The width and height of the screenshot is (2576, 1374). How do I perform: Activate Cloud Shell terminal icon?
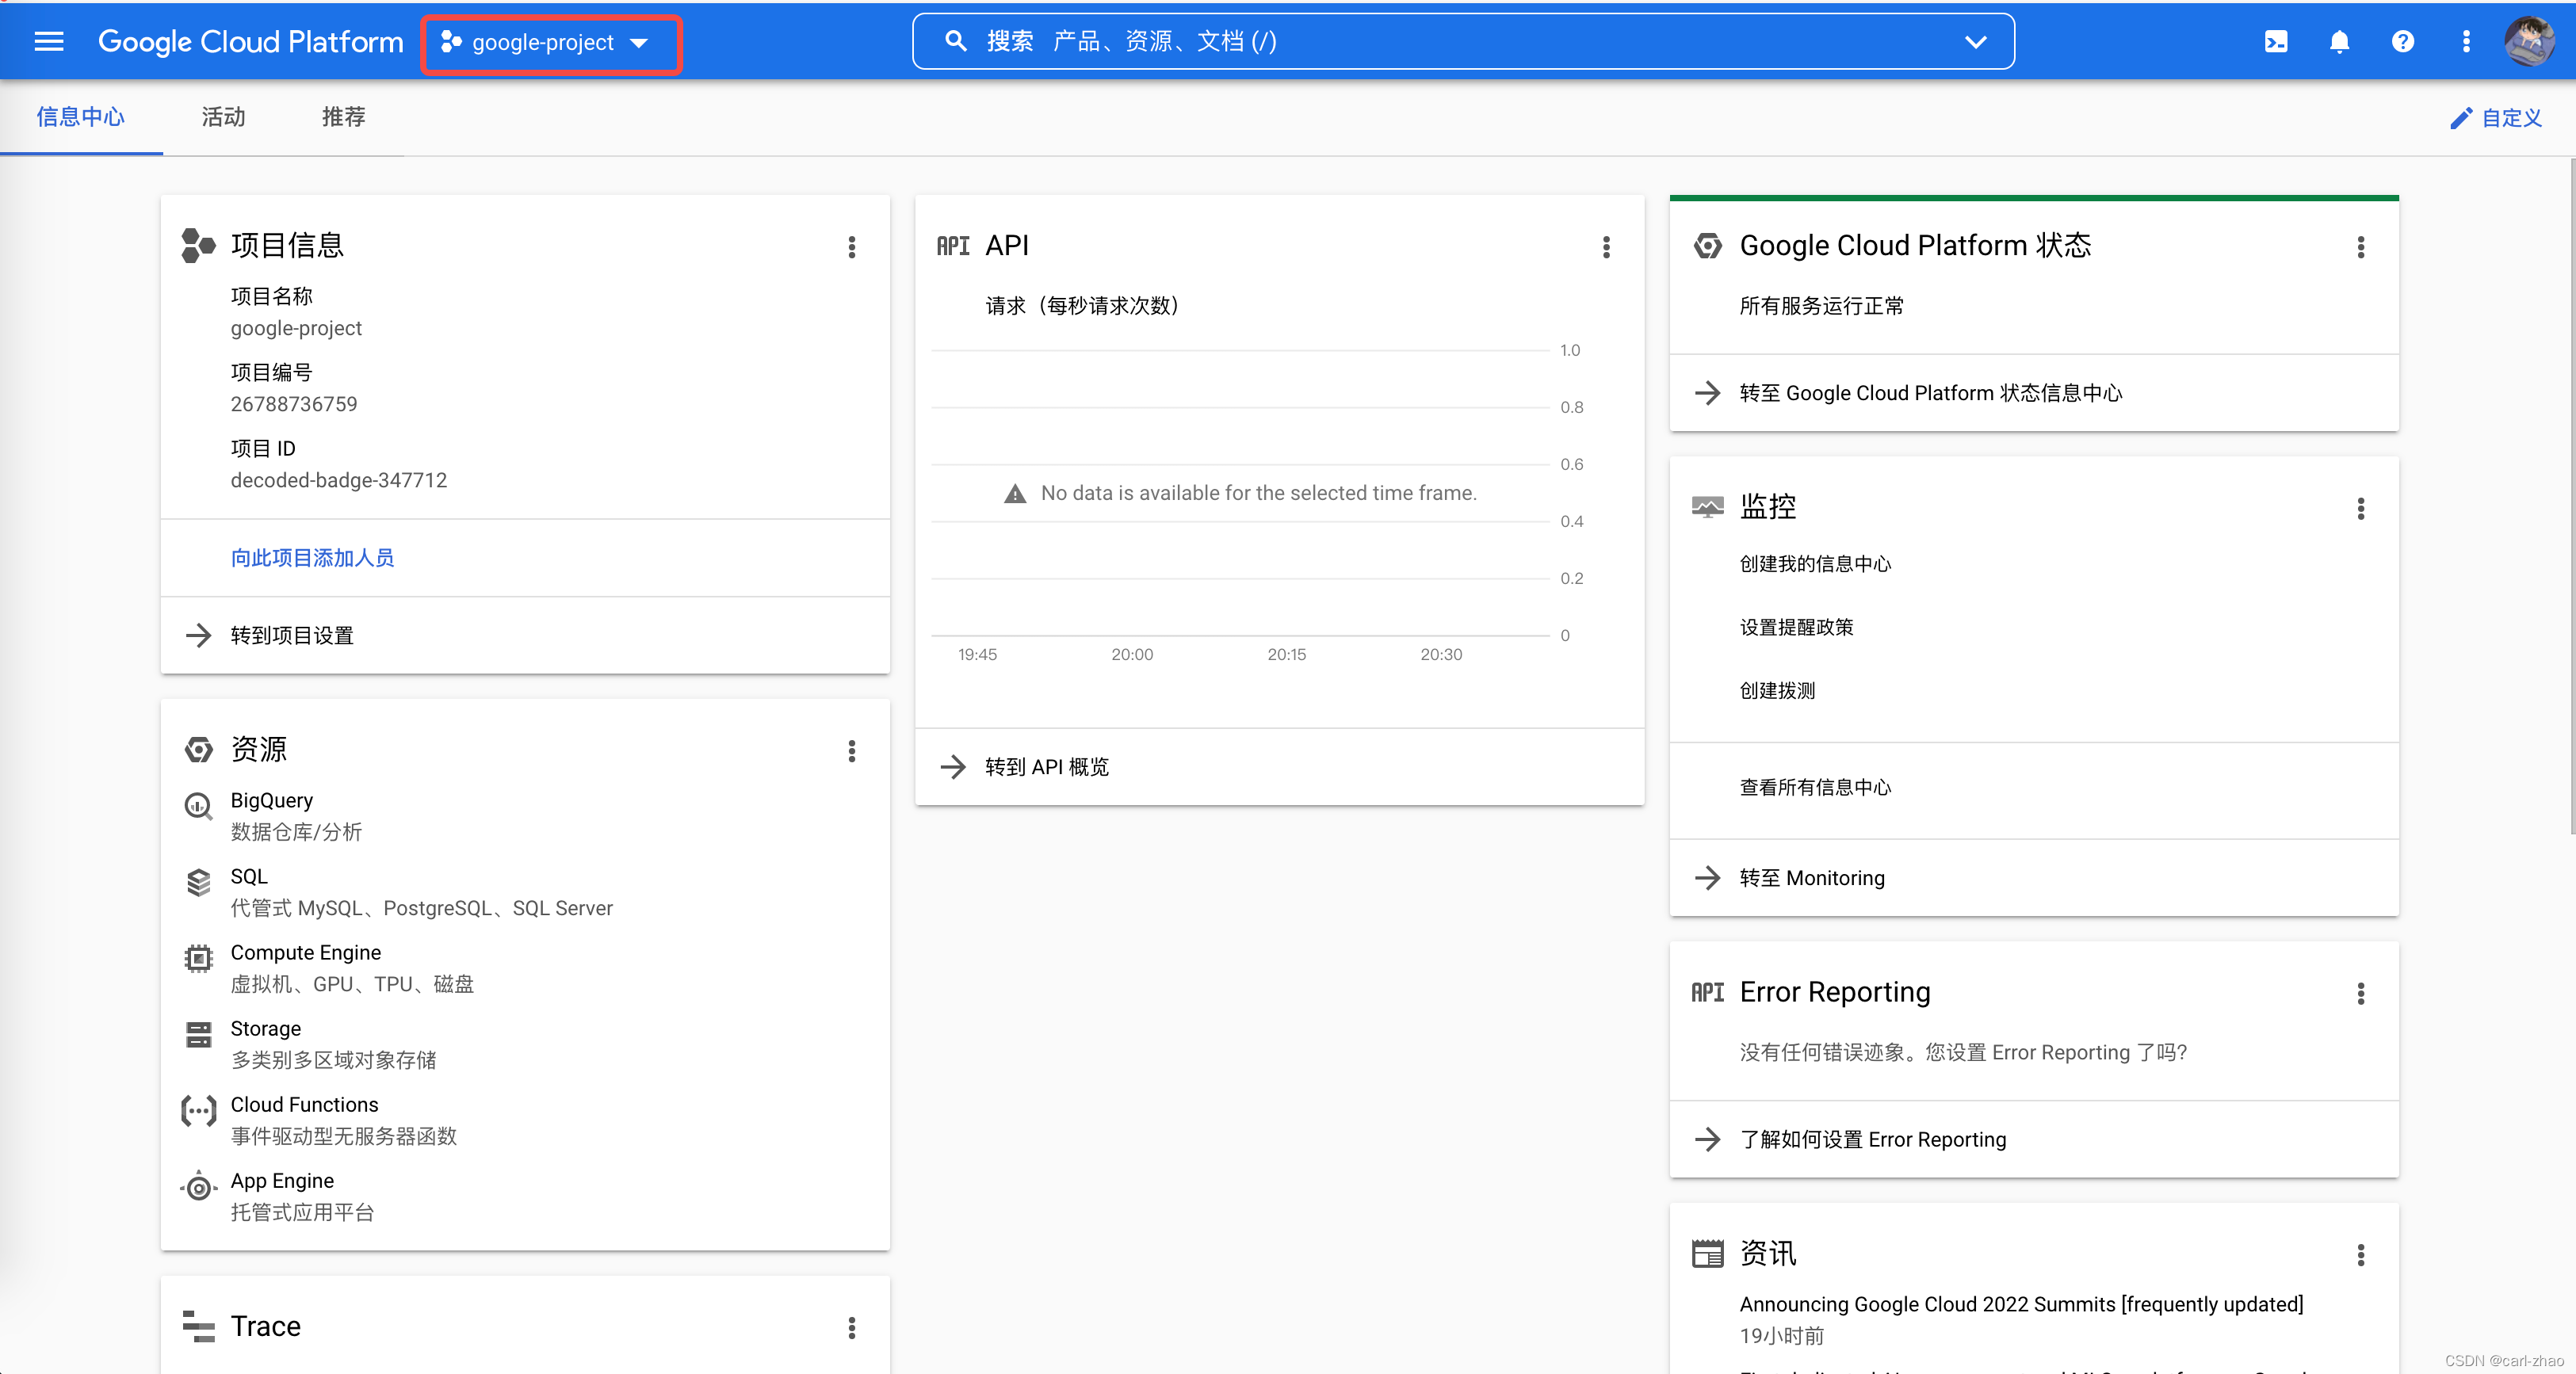(x=2275, y=41)
